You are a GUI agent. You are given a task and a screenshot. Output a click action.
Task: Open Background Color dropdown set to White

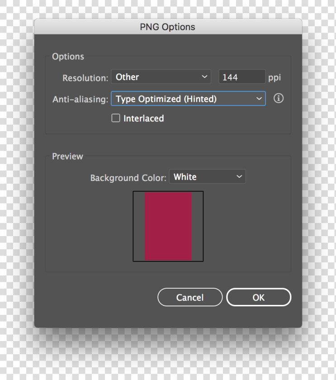point(208,176)
